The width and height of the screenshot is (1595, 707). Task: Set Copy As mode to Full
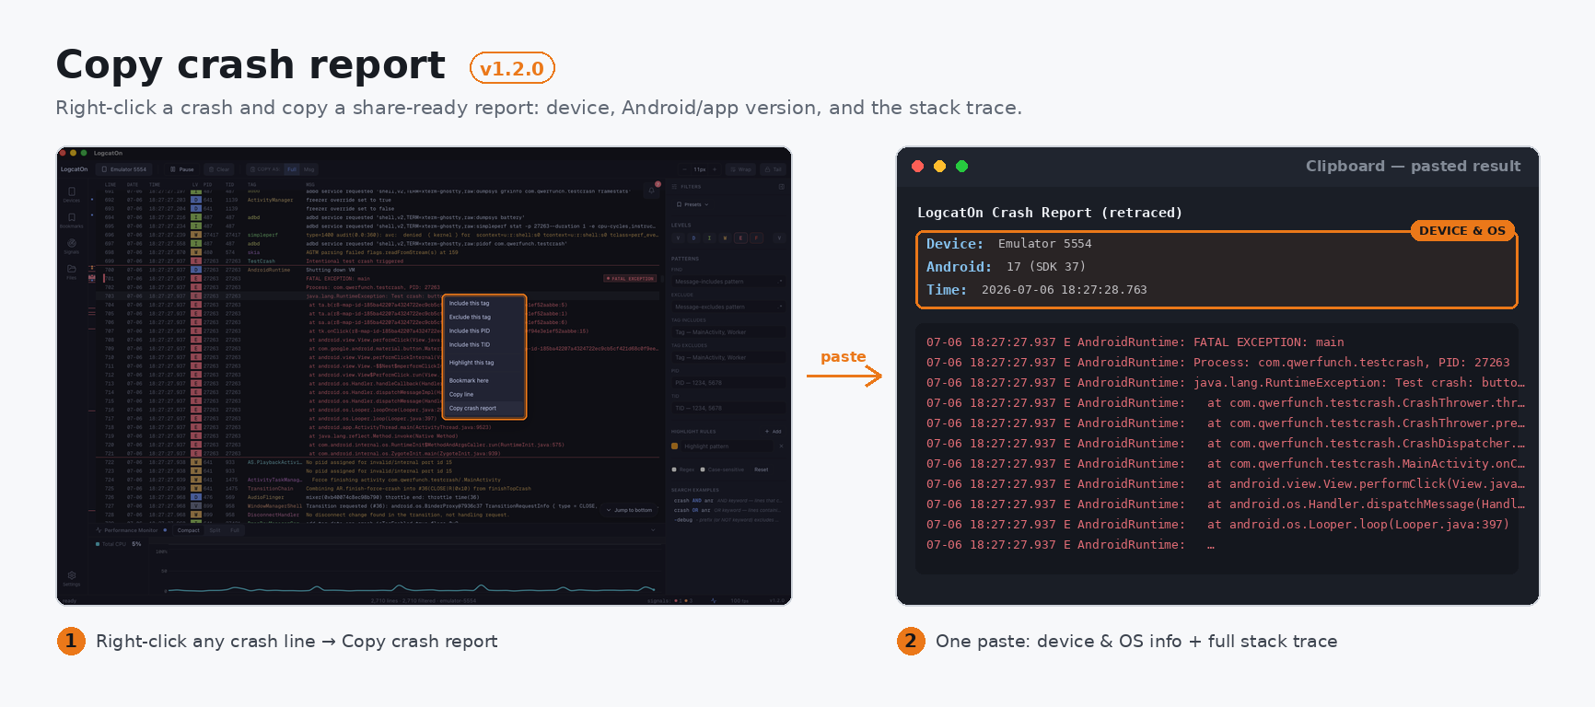(x=292, y=169)
